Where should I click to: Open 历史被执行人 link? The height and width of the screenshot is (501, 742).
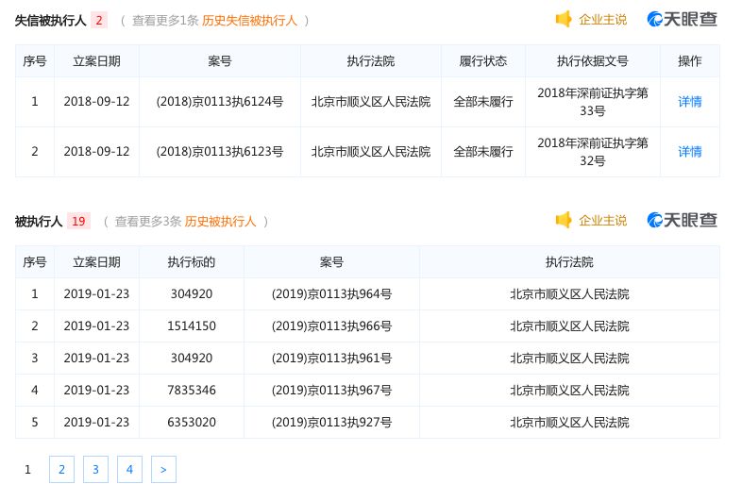(221, 221)
